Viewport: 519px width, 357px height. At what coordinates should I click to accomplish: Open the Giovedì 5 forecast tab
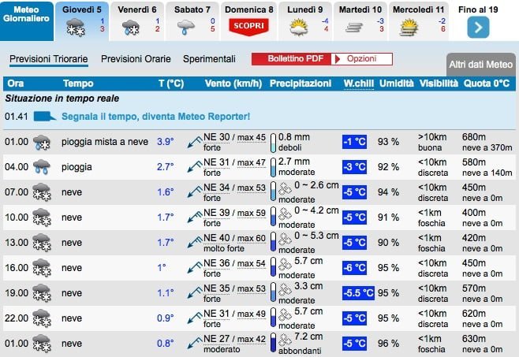pos(82,21)
